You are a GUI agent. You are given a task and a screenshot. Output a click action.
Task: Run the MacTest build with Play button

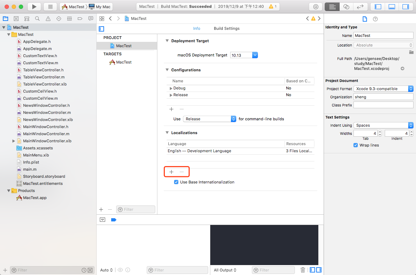[x=34, y=7]
